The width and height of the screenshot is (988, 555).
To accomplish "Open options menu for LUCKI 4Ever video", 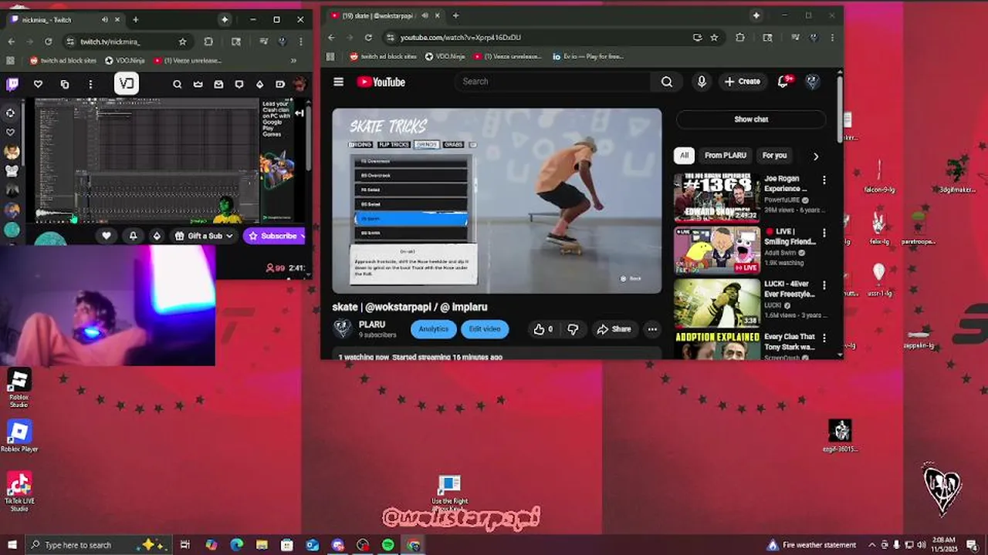I will 824,285.
